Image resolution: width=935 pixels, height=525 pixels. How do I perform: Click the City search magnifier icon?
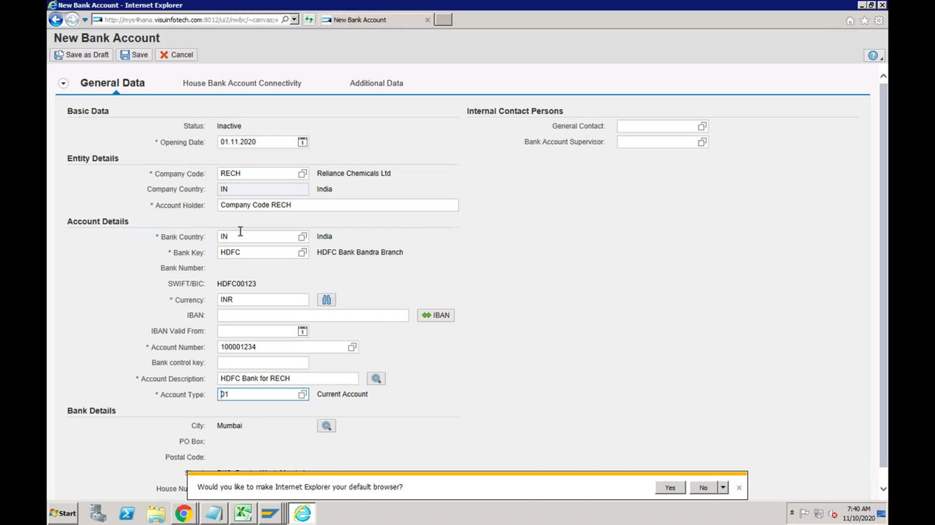326,425
